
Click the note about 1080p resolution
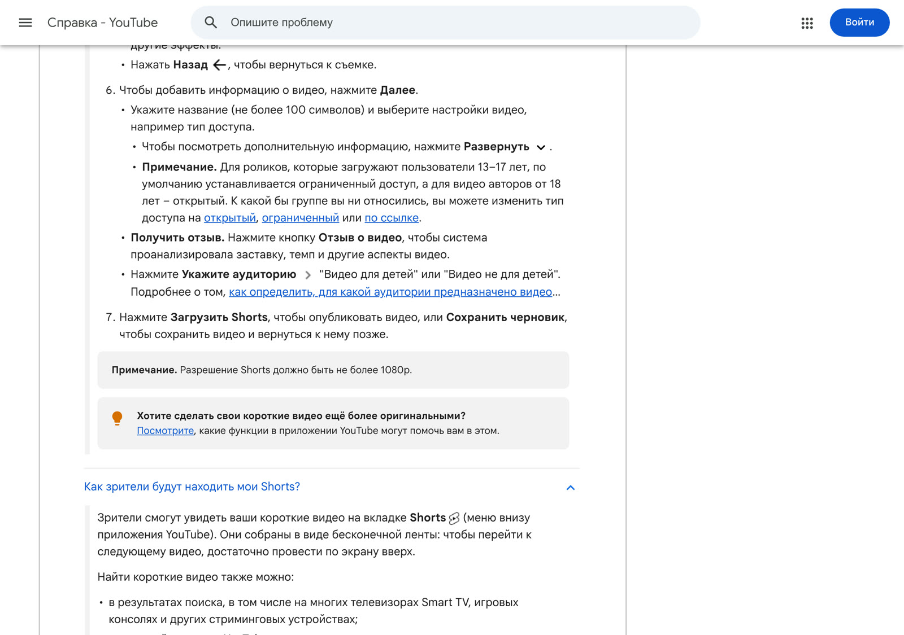(x=333, y=370)
